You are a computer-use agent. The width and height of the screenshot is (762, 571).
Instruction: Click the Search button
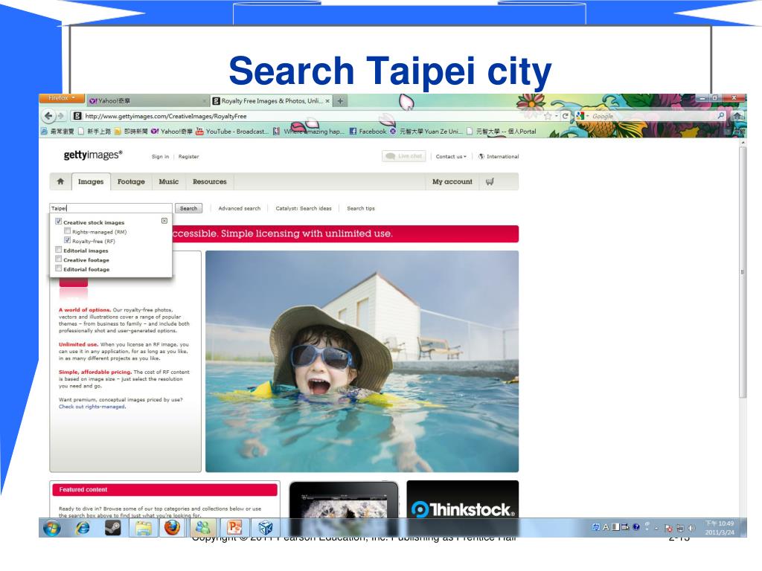tap(188, 208)
